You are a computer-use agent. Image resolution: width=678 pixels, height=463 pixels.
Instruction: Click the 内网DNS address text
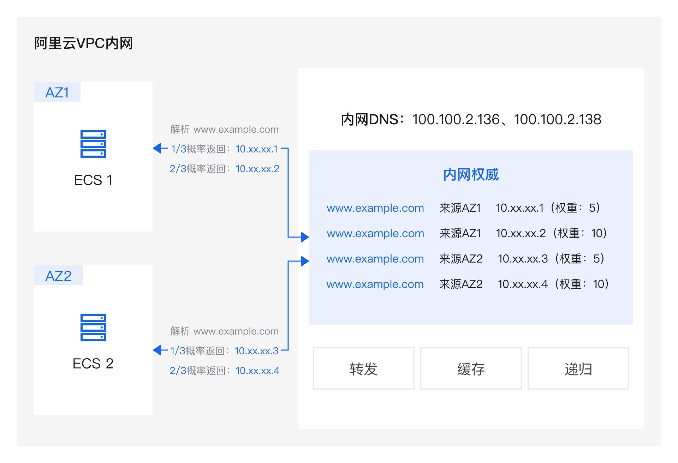[471, 119]
